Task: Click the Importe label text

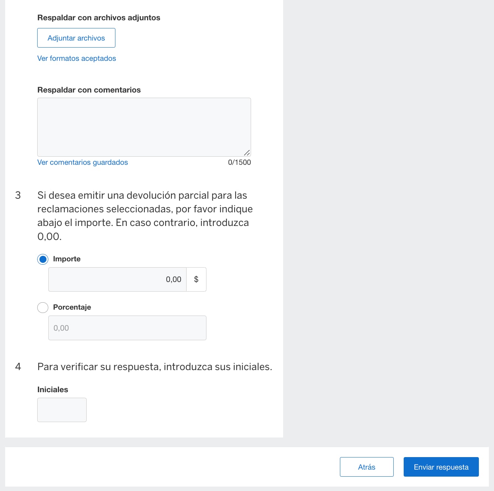Action: (x=67, y=259)
